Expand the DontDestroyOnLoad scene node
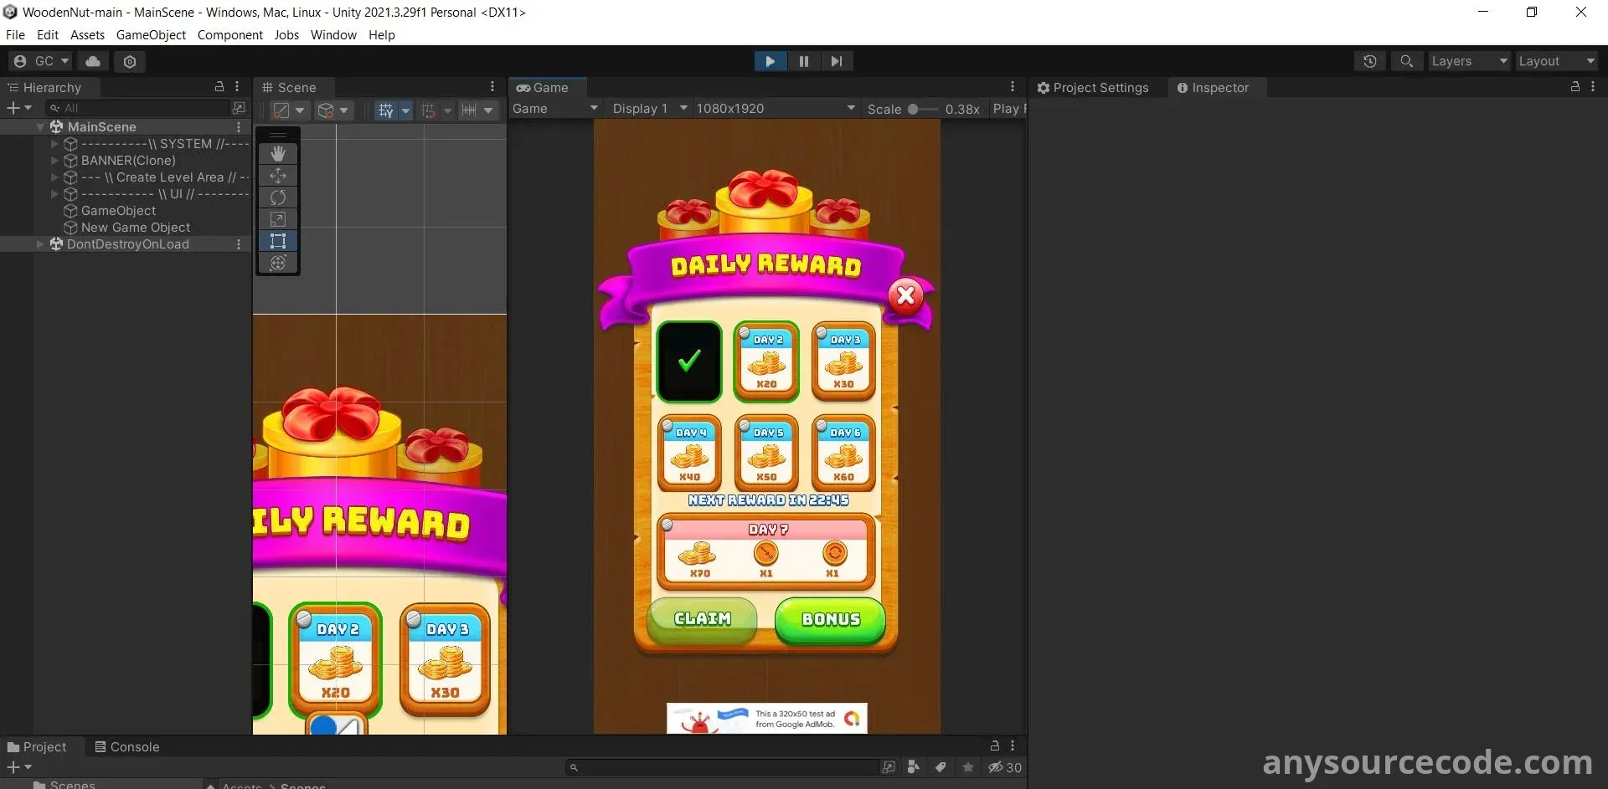 [40, 244]
